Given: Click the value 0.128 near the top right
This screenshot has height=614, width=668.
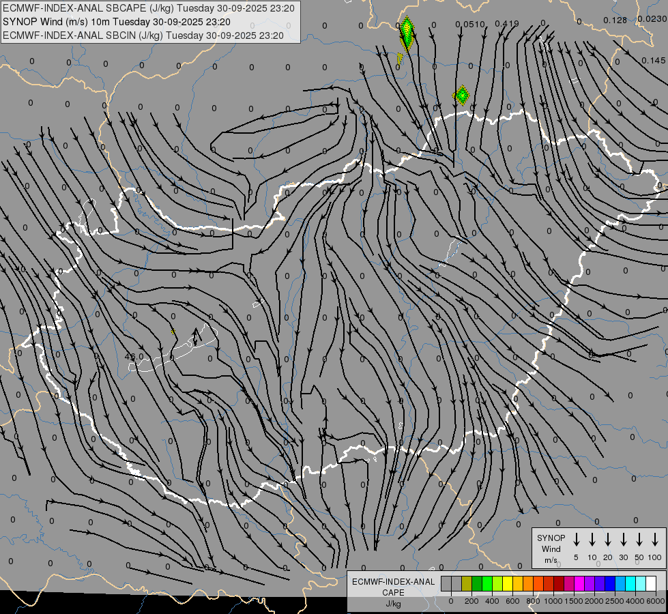Looking at the screenshot, I should [x=615, y=20].
